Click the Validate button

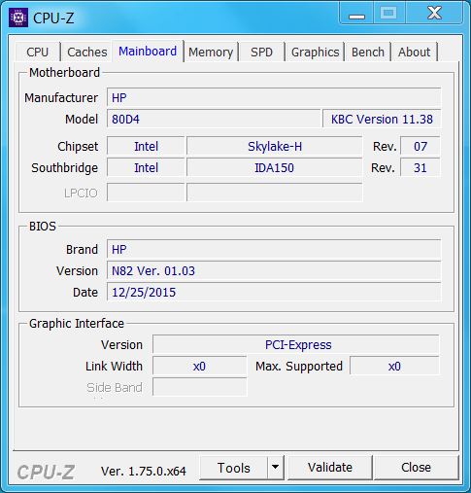coord(330,468)
